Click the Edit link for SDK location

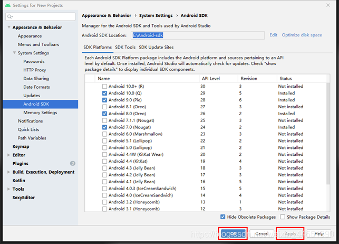click(x=273, y=35)
